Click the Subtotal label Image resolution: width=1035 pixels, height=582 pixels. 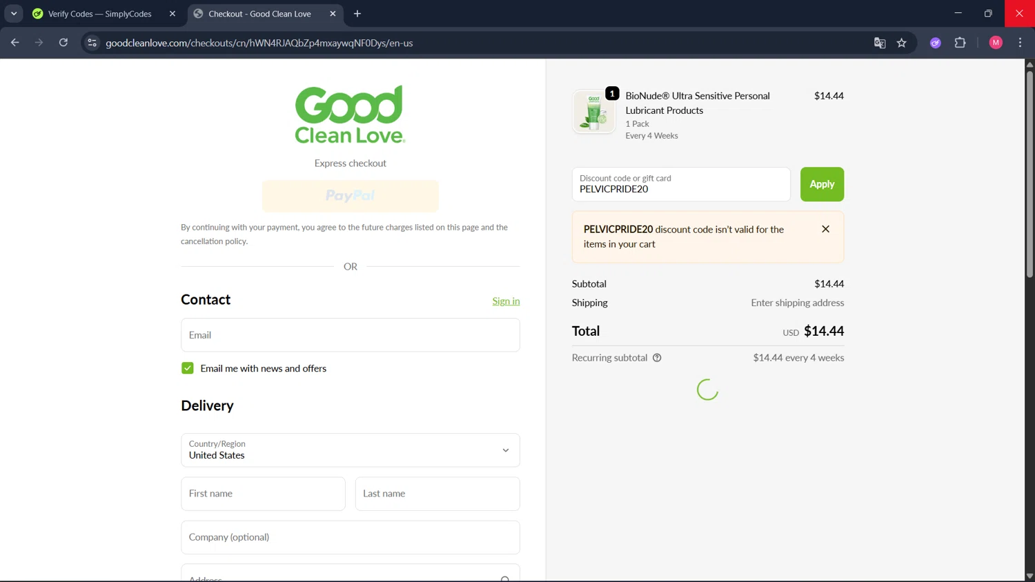click(589, 284)
